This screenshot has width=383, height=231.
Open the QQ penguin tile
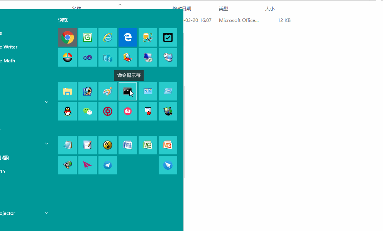(x=68, y=111)
